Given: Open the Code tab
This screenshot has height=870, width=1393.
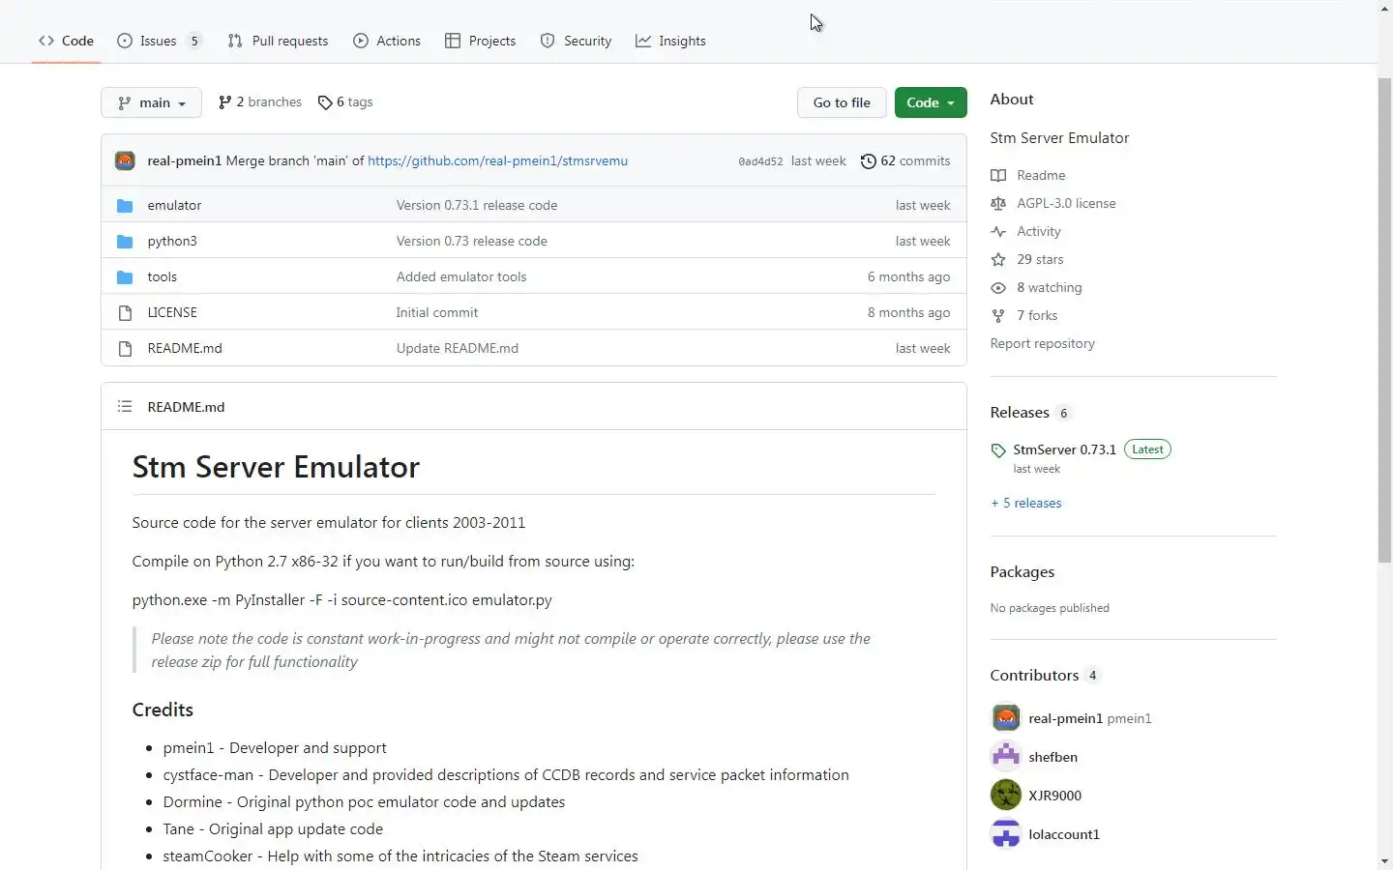Looking at the screenshot, I should 66,41.
